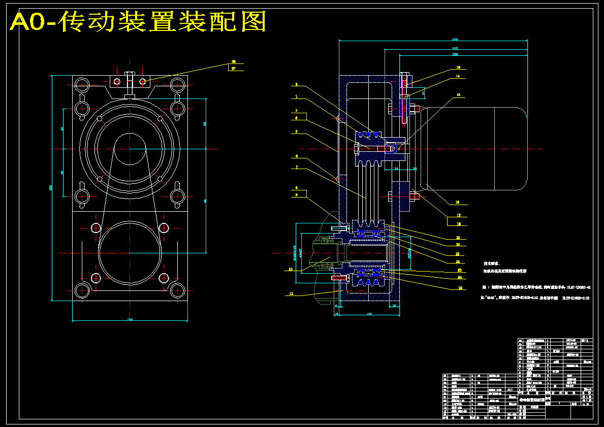Click the 技术要求 technical requirements heading
The height and width of the screenshot is (427, 604).
click(x=491, y=264)
